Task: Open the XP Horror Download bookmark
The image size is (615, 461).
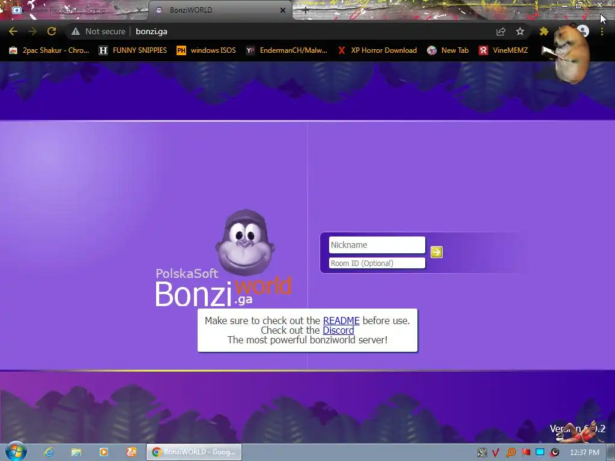Action: pyautogui.click(x=377, y=50)
